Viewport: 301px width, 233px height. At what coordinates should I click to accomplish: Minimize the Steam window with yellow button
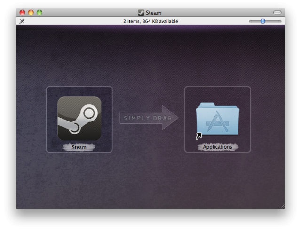[31, 13]
